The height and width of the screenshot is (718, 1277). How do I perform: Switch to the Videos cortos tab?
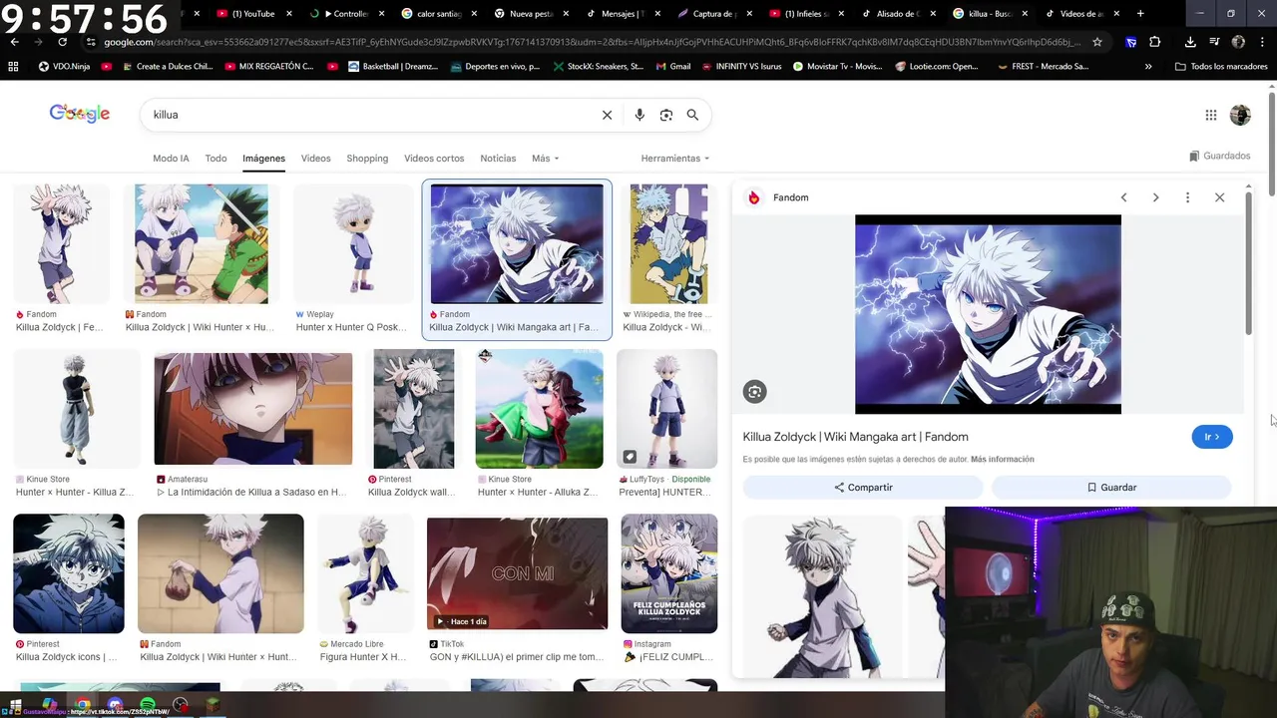click(434, 159)
